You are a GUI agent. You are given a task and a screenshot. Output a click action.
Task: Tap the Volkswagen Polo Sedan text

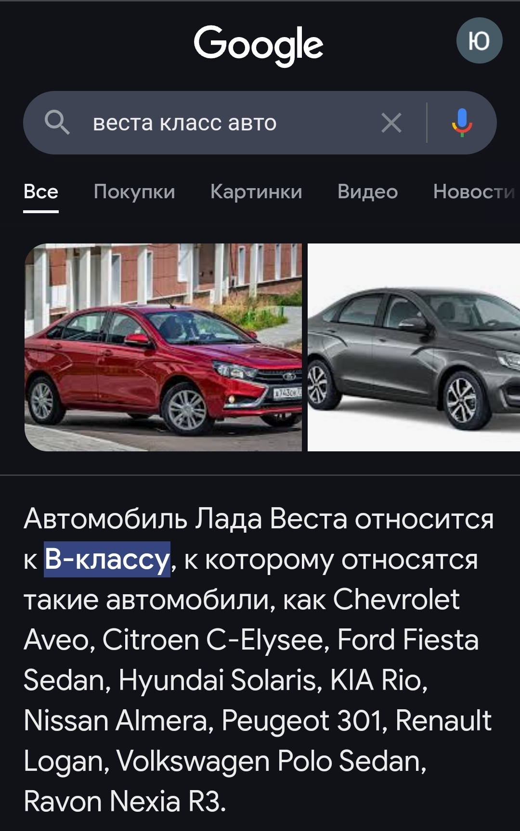pyautogui.click(x=271, y=761)
